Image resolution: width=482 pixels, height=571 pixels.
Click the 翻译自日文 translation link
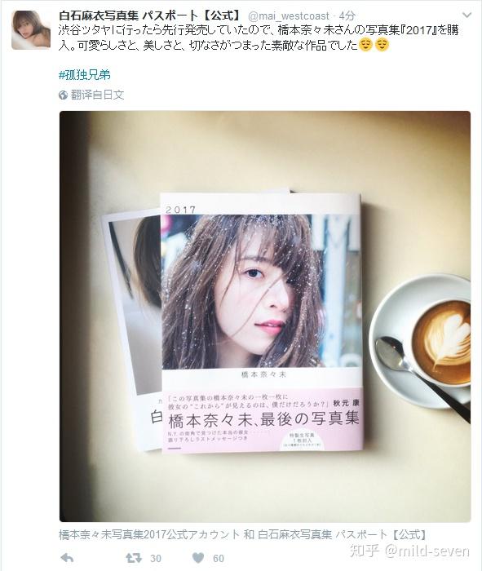(97, 95)
